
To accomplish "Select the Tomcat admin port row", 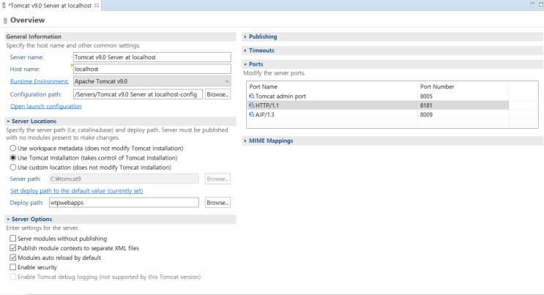I will point(378,96).
